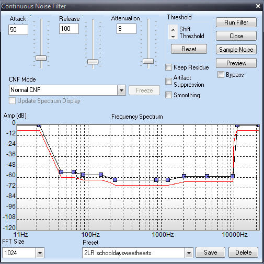This screenshot has height=264, width=264.
Task: Click the Attack value input field
Action: point(18,30)
